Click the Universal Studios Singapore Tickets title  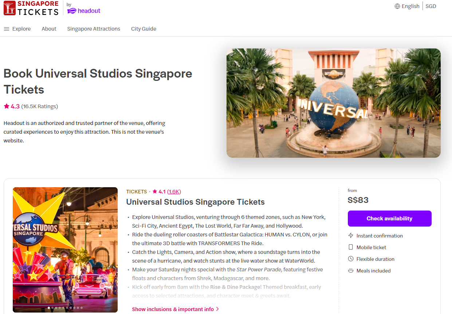tap(195, 202)
